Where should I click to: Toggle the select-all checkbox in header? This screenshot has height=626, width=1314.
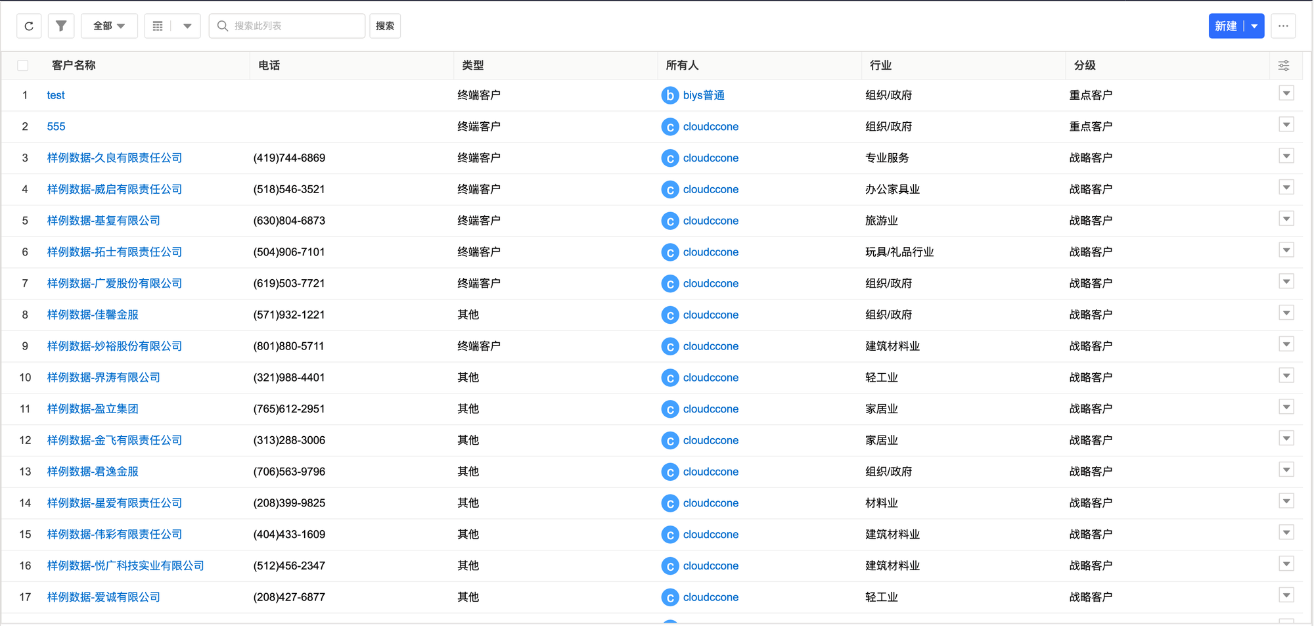click(x=23, y=66)
